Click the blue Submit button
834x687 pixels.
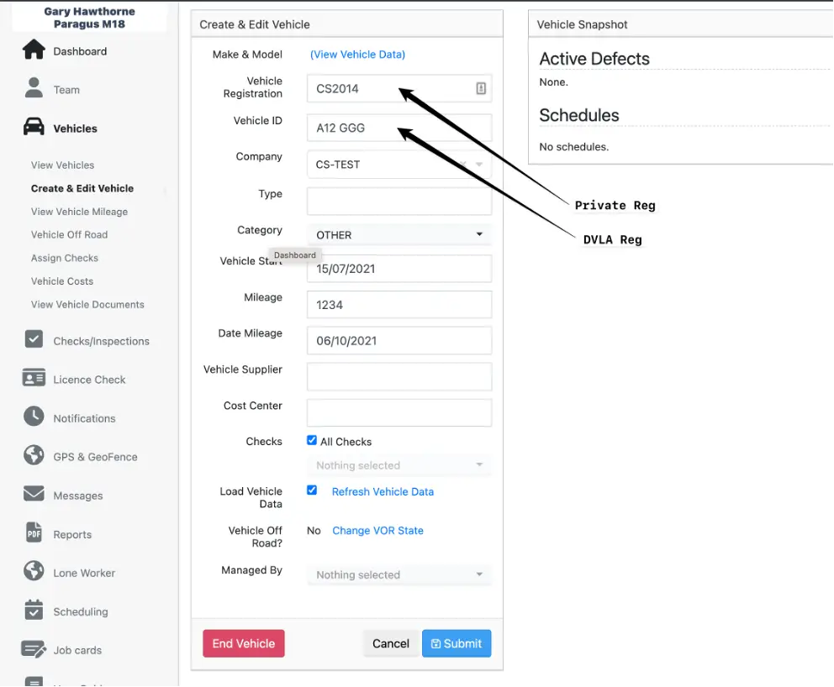(x=457, y=643)
